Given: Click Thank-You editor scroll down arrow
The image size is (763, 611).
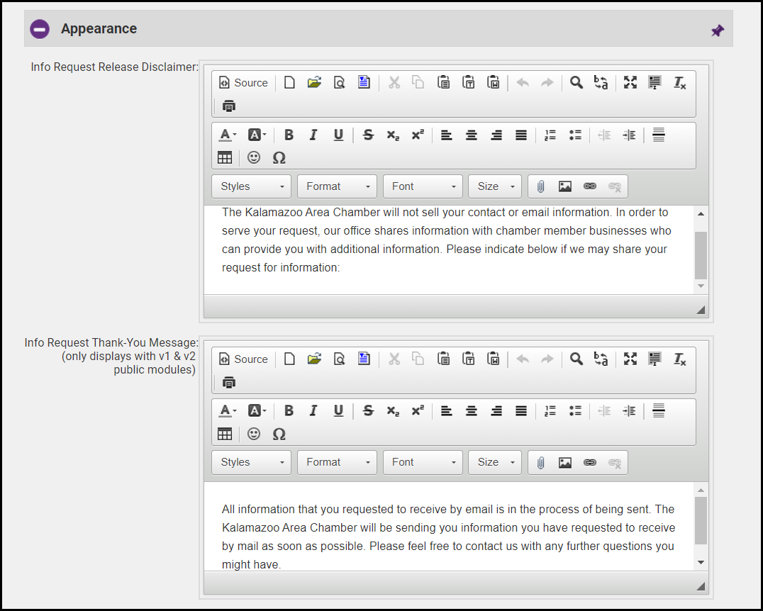Looking at the screenshot, I should (x=701, y=562).
